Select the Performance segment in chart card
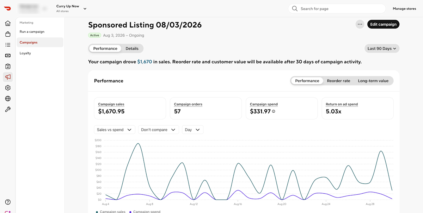The image size is (423, 213). coord(307,81)
